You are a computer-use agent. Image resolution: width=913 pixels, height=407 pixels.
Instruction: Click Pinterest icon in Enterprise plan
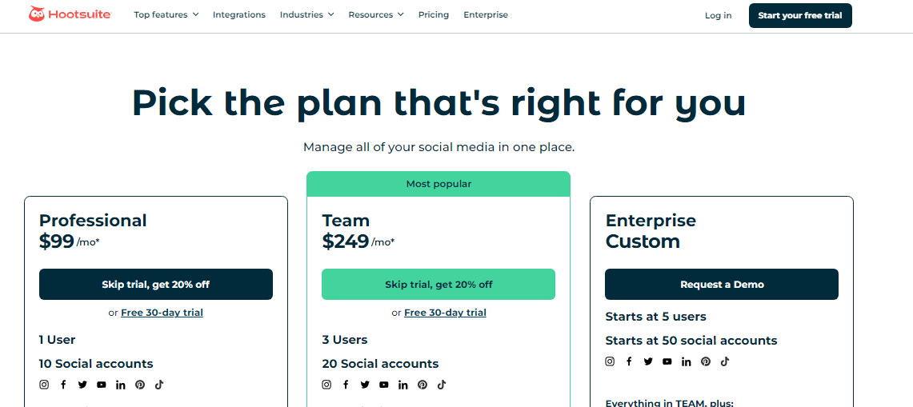coord(706,361)
